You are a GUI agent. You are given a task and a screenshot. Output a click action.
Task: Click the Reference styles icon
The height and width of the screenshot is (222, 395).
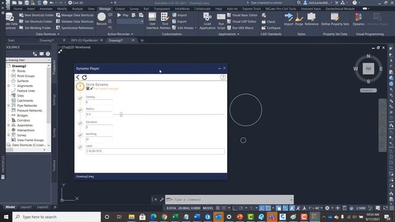(x=311, y=19)
